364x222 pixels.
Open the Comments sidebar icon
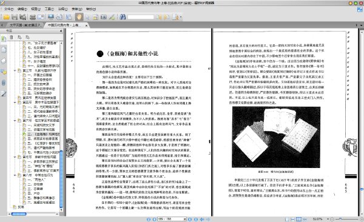coord(4,72)
